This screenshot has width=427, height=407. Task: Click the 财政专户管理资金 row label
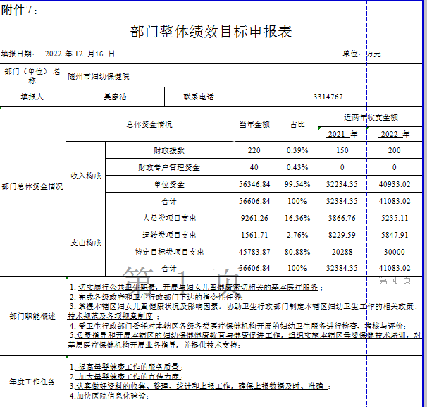coord(169,167)
